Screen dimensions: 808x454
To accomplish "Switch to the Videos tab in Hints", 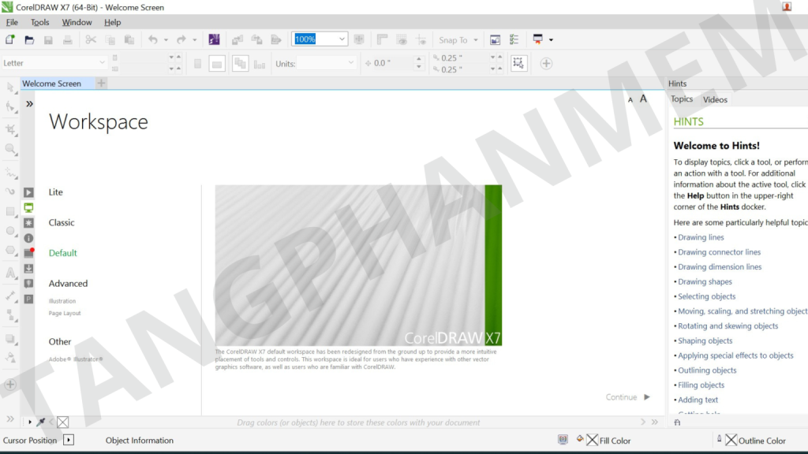I will tap(715, 99).
